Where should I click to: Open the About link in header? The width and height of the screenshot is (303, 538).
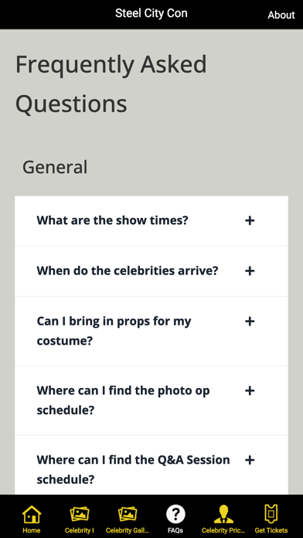point(281,15)
